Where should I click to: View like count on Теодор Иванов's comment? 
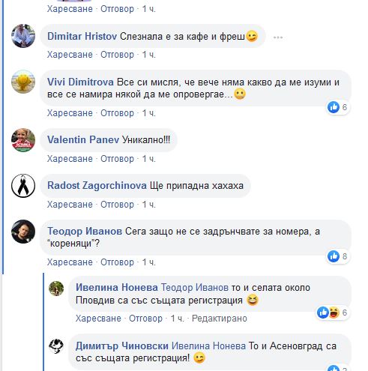[337, 256]
